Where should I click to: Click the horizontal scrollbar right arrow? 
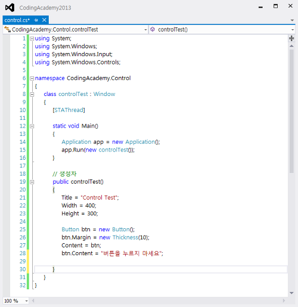(284, 300)
